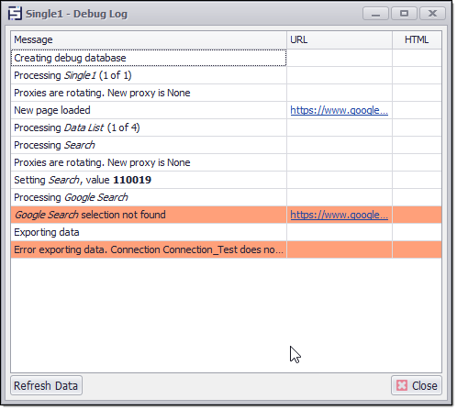Viewport: 457px width, 410px height.
Task: Minimize the Debug Log window
Action: (375, 14)
